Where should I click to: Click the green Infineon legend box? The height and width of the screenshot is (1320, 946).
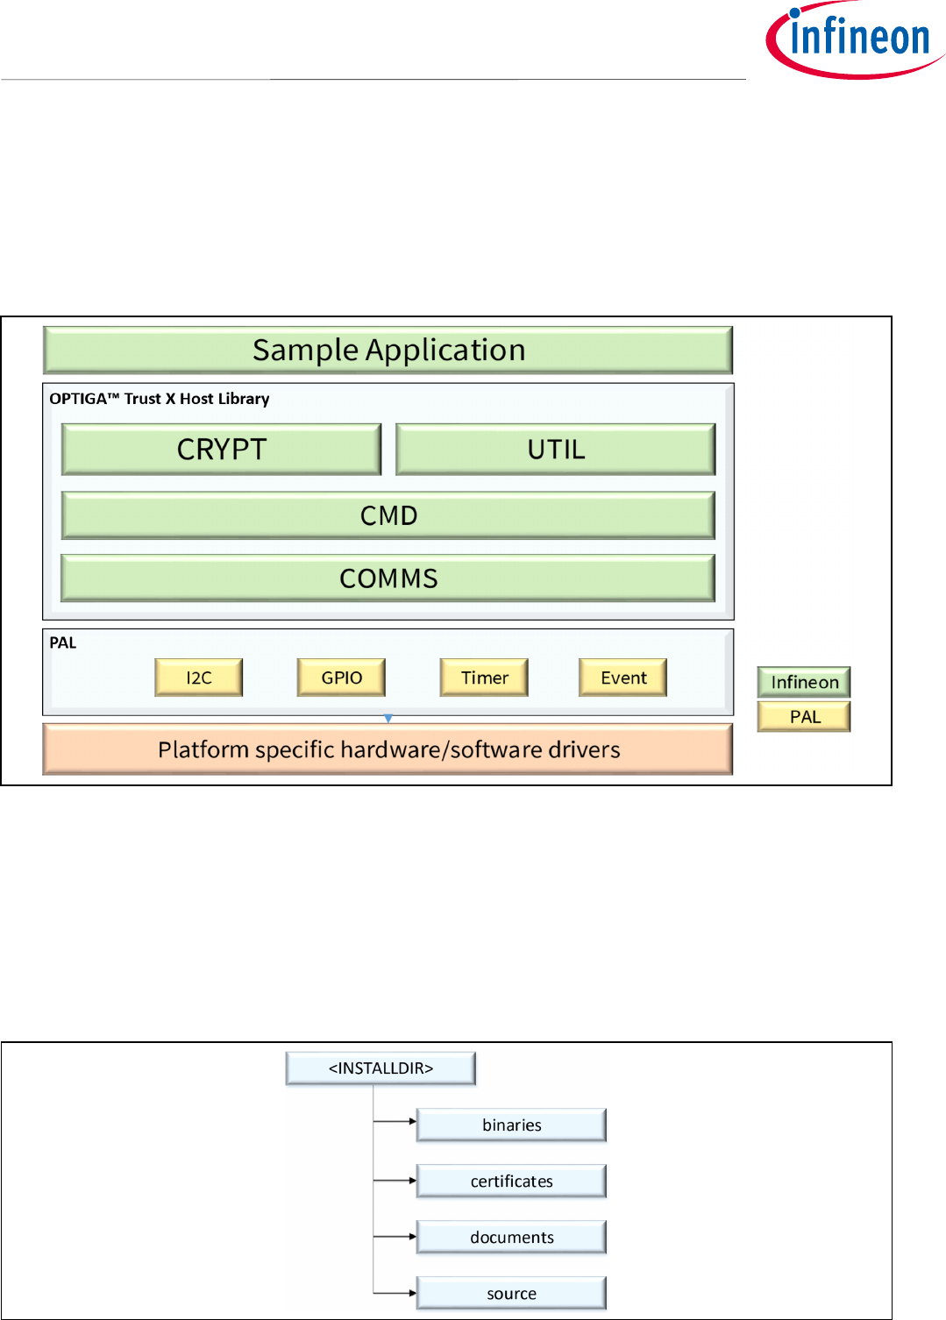tap(804, 682)
